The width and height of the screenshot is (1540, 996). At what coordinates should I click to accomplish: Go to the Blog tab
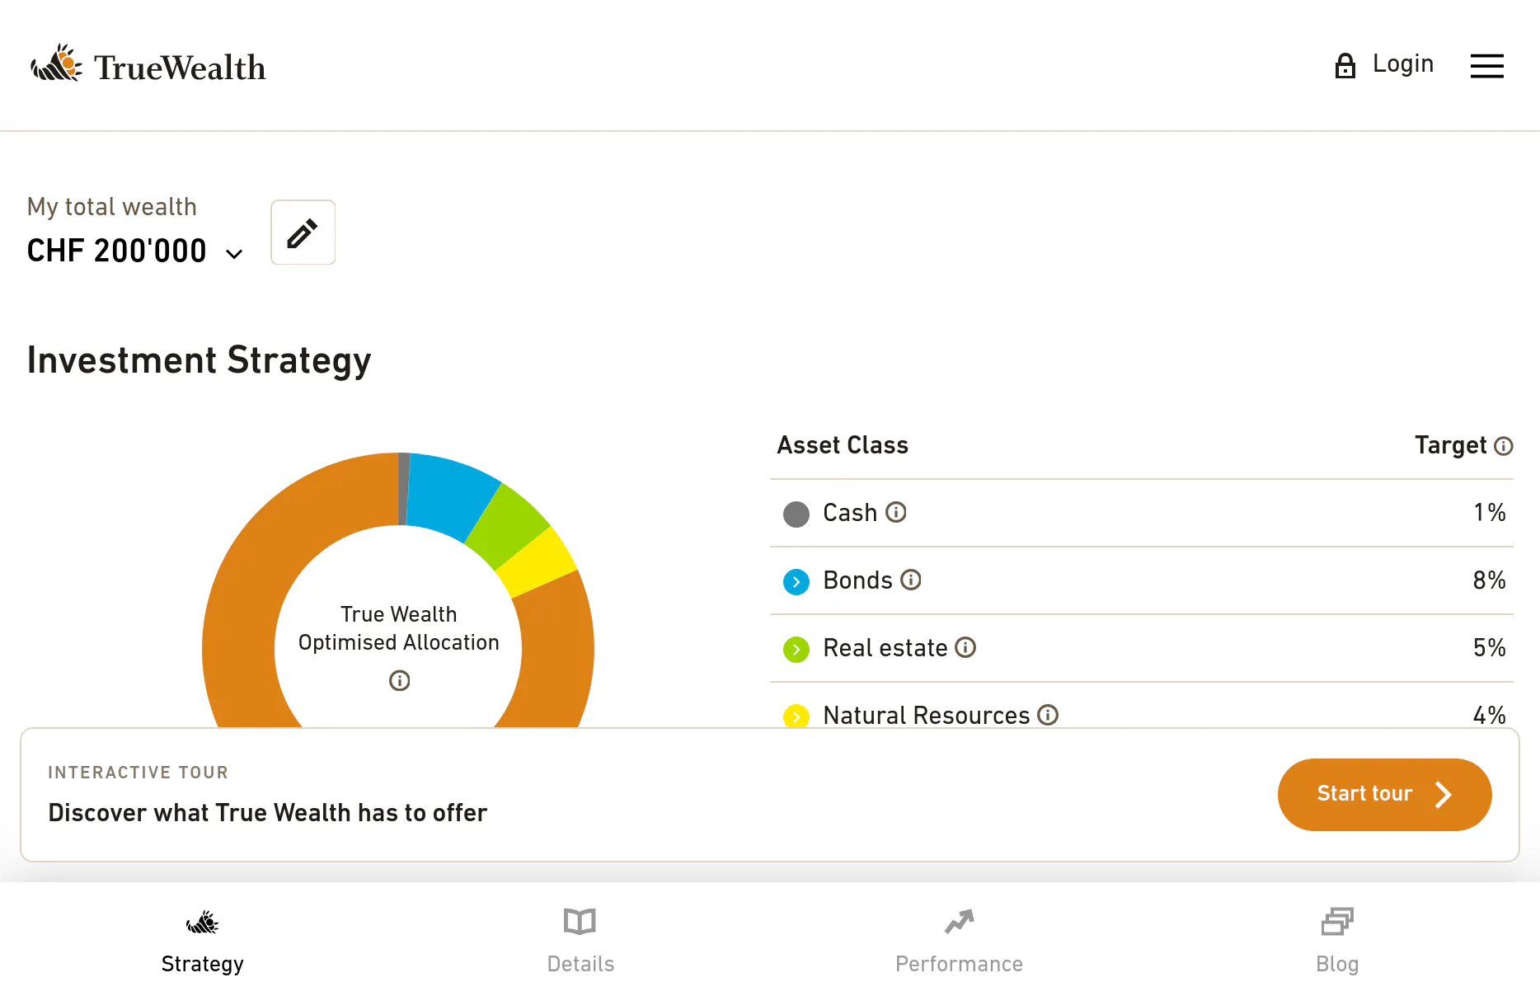[x=1337, y=940]
